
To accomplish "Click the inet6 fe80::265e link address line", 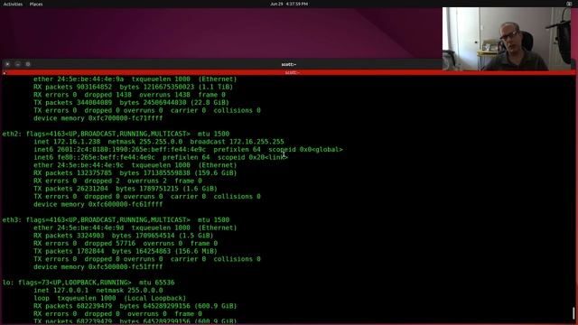I will (x=161, y=157).
